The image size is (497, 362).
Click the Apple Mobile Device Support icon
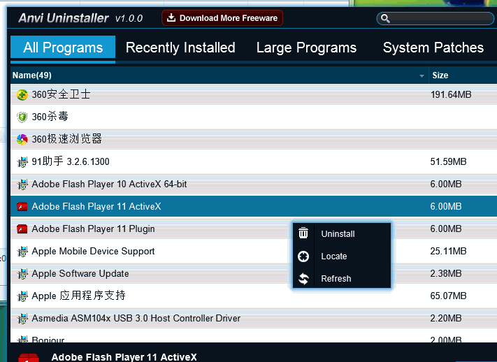pyautogui.click(x=22, y=251)
